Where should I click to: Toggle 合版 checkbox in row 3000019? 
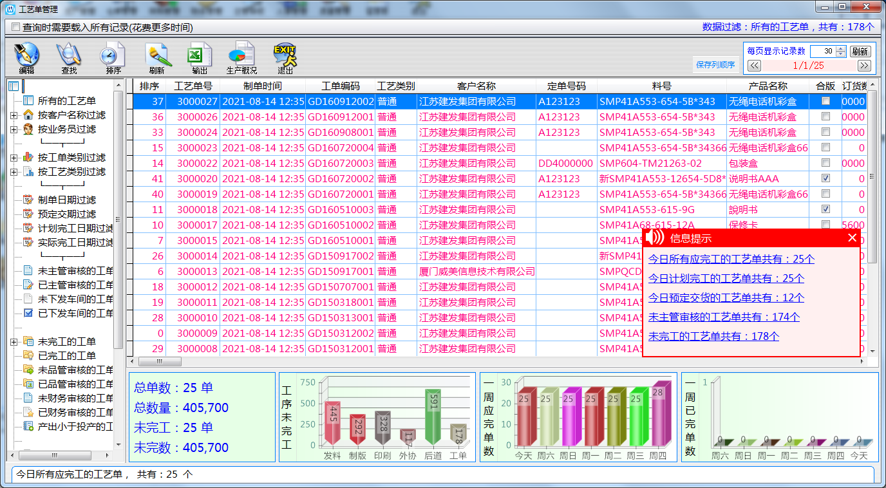point(825,194)
